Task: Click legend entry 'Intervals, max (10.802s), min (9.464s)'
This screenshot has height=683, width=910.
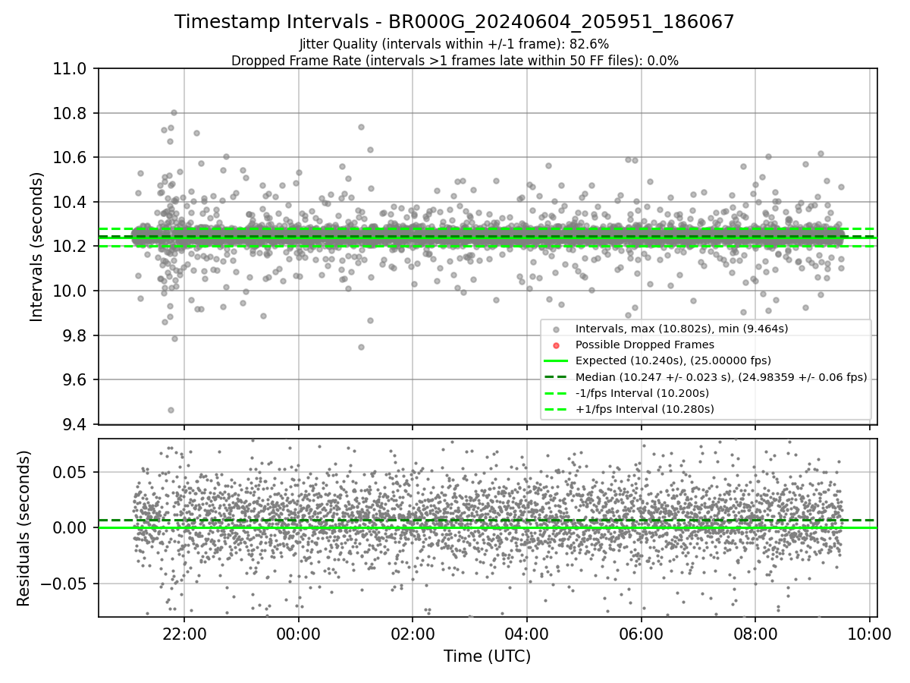Action: click(x=682, y=329)
